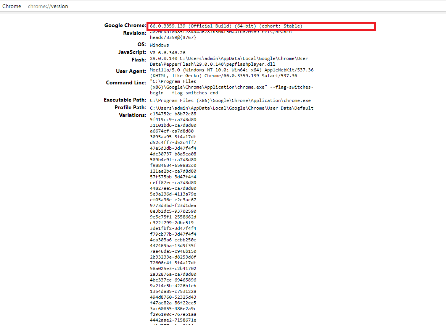This screenshot has height=325, width=446.
Task: Click the OS value Windows
Action: (159, 45)
